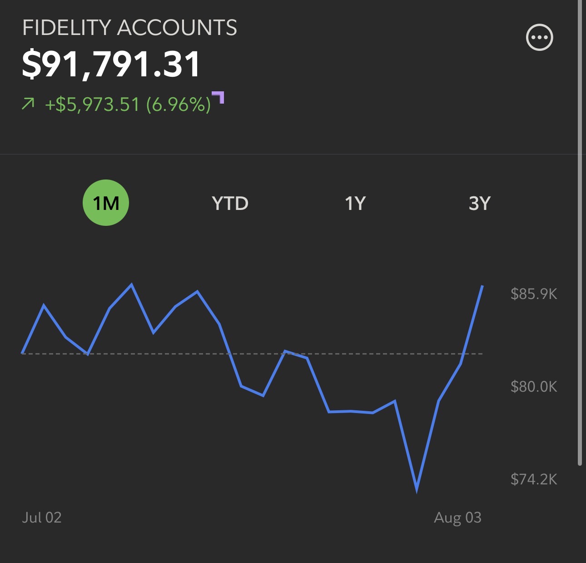
Task: Show the 3Y performance chart
Action: tap(480, 203)
